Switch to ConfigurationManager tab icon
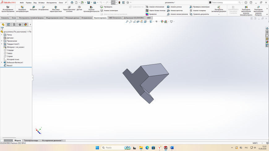Viewport: 269px width, 151px height. point(14,25)
